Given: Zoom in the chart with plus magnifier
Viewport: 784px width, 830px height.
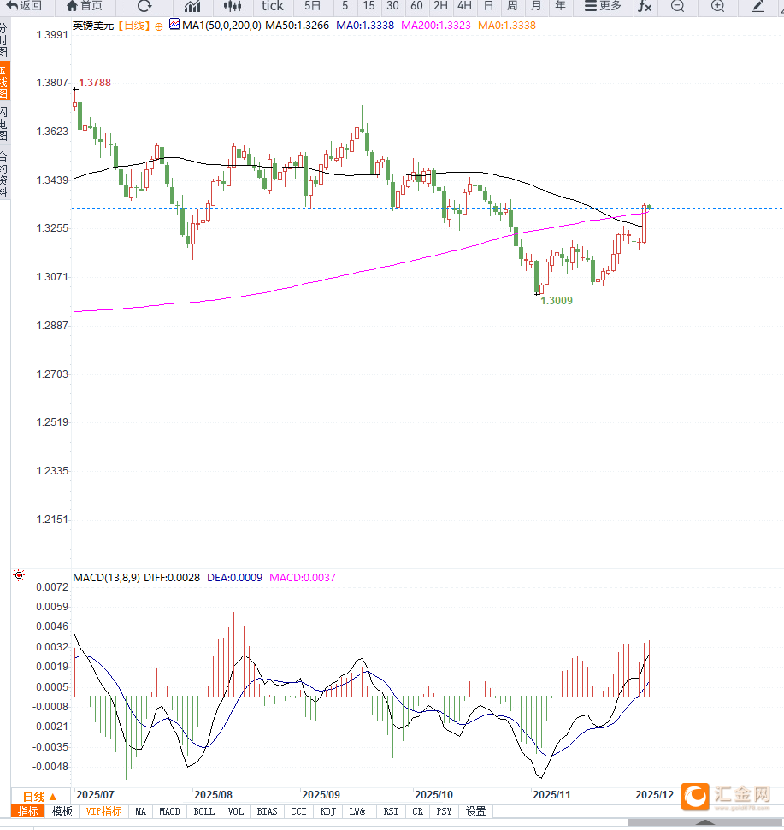Looking at the screenshot, I should pos(717,6).
